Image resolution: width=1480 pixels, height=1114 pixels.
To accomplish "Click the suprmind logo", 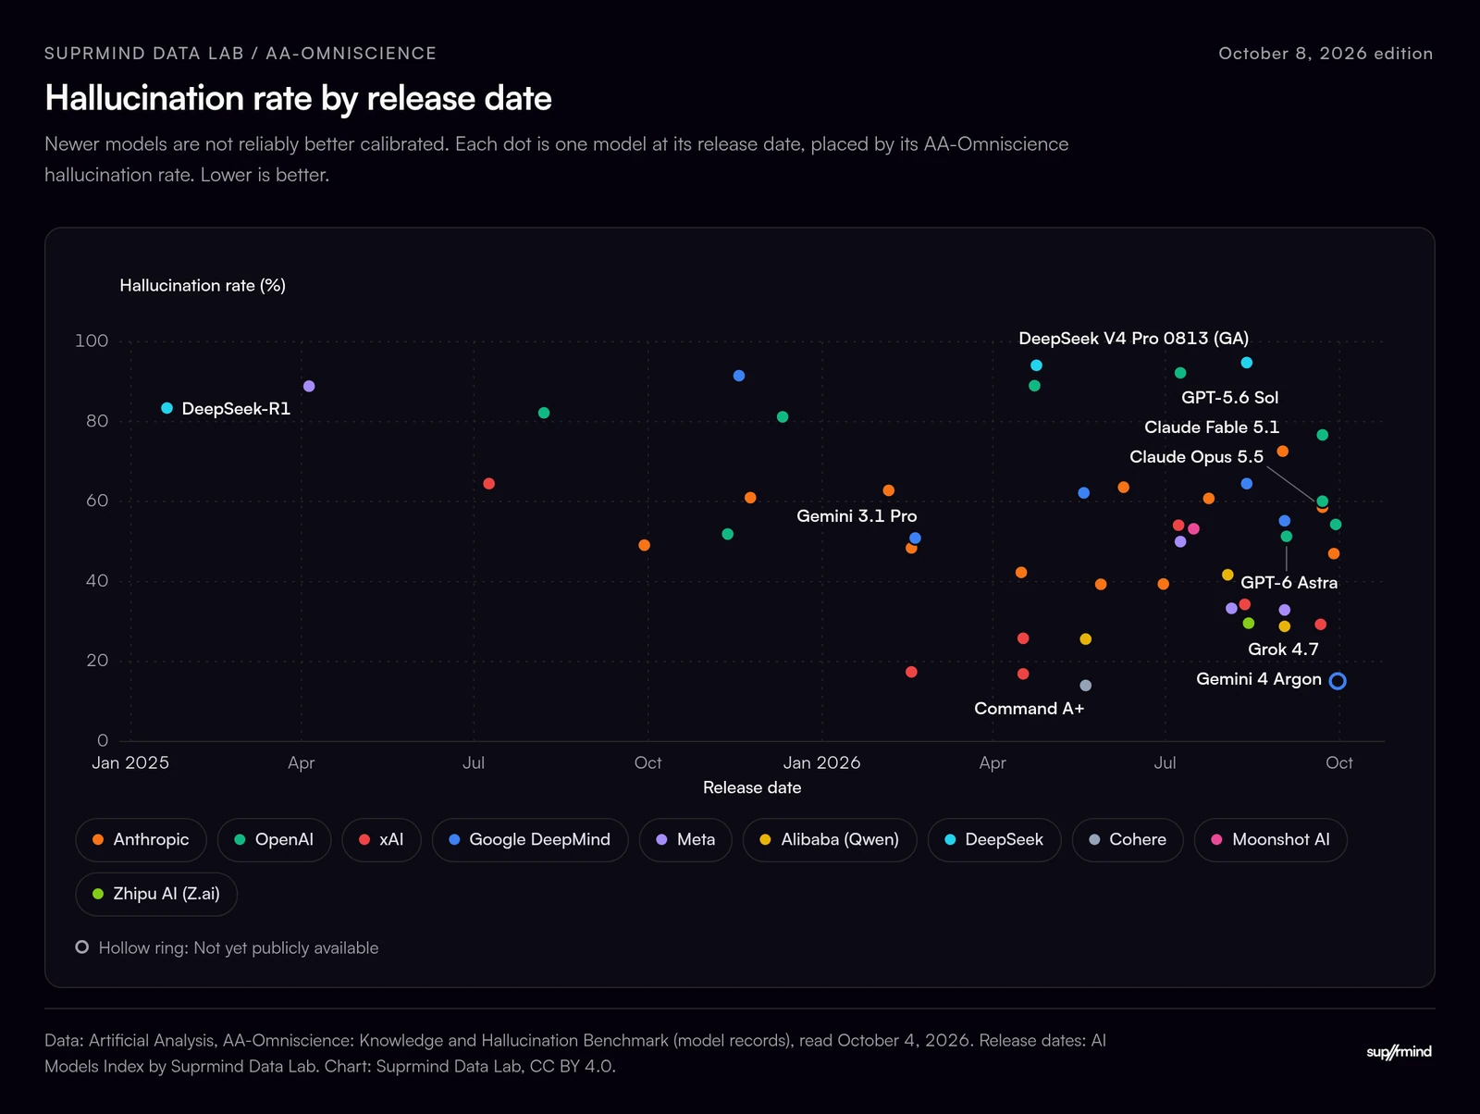I will [1400, 1052].
